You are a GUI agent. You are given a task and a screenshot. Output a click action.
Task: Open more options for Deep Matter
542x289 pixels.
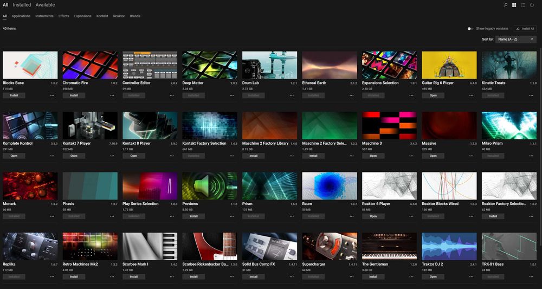pyautogui.click(x=231, y=95)
